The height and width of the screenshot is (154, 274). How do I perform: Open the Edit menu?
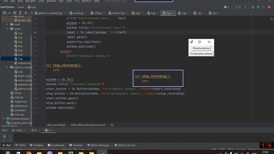point(12,1)
